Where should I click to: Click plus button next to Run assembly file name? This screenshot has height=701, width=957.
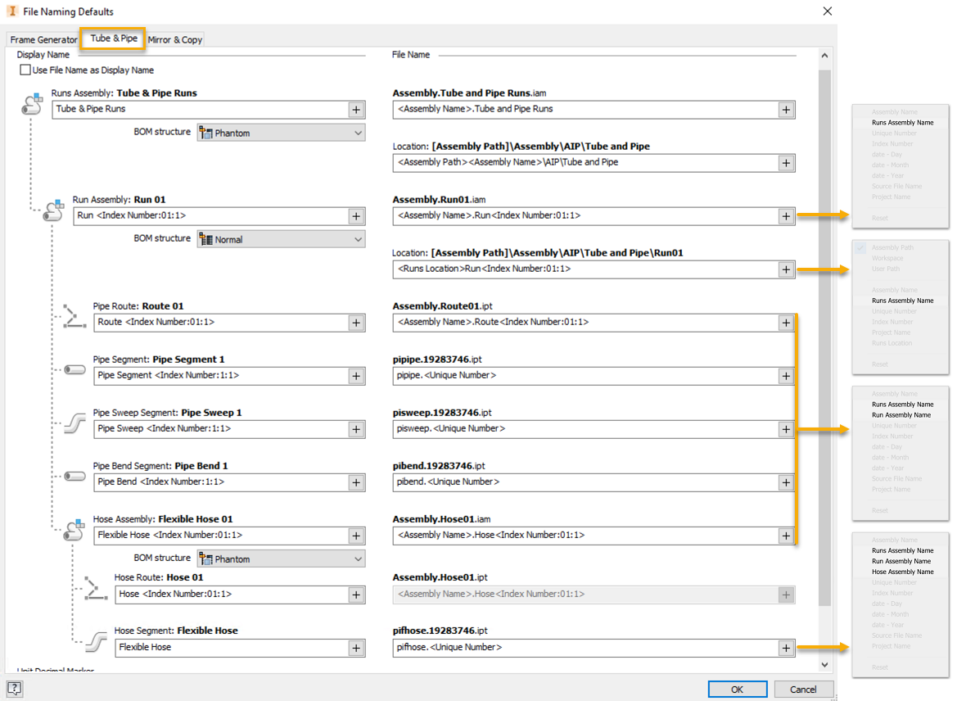coord(786,216)
